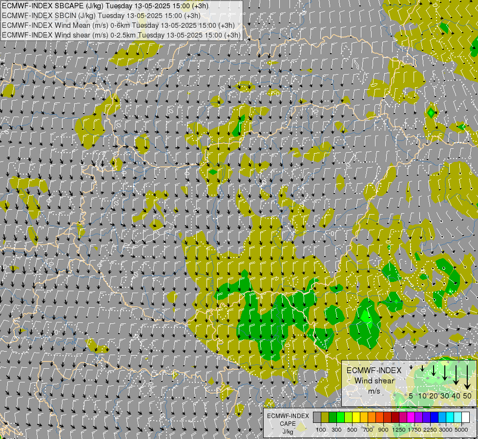Click the 40 m/s wind shear legend arrow
The image size is (478, 439).
point(456,375)
